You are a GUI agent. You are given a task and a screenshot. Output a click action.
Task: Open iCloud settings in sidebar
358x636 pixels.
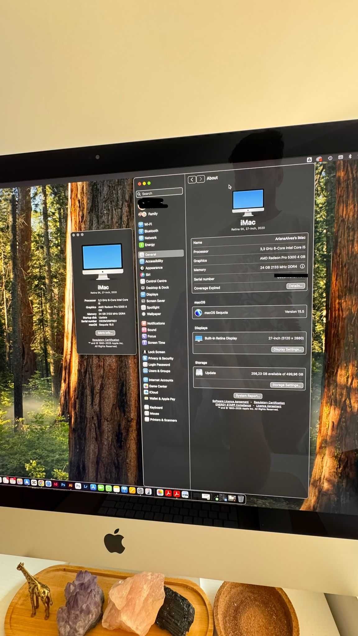coord(151,392)
